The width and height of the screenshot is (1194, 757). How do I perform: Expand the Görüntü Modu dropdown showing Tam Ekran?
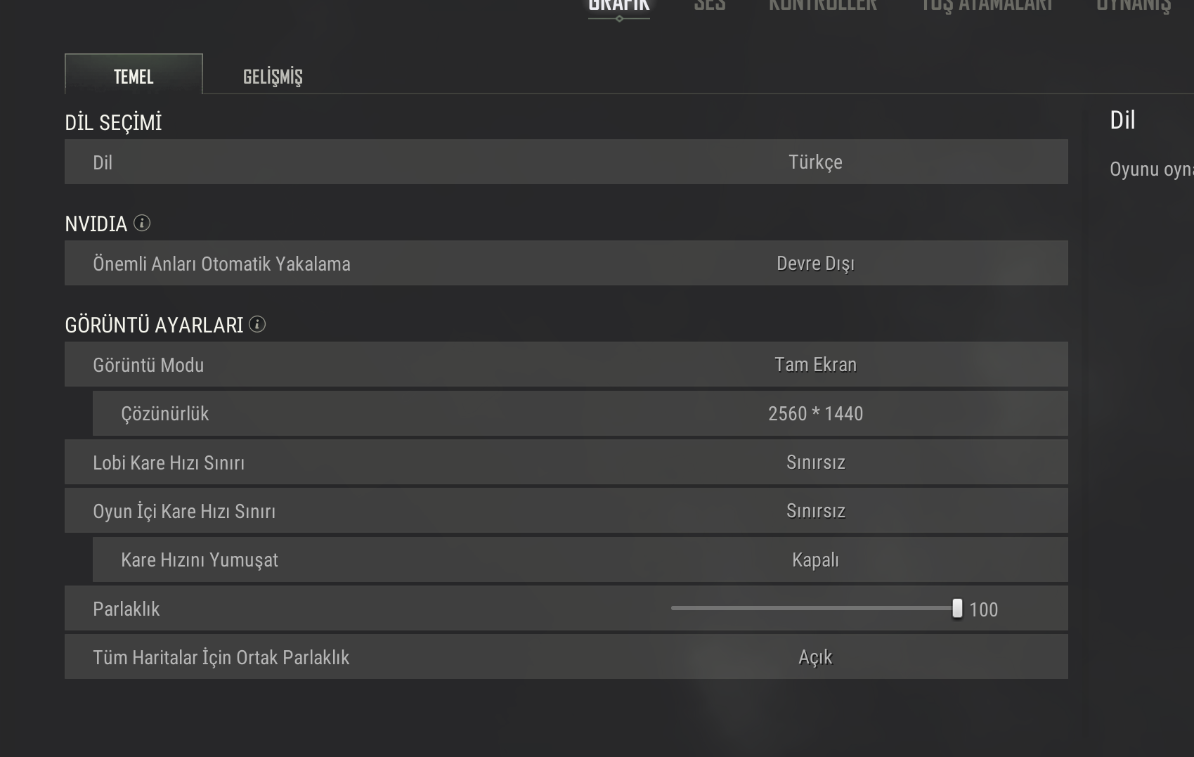tap(815, 365)
